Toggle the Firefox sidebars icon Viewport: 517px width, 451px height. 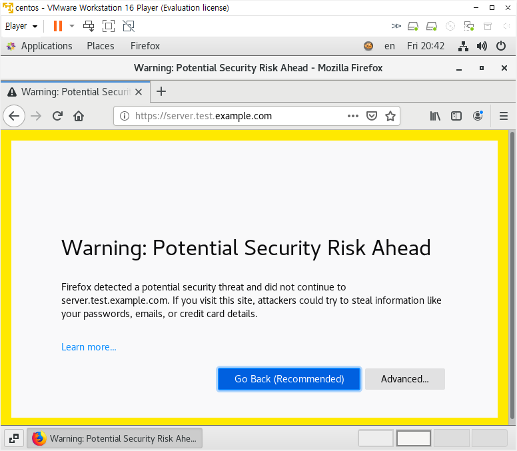pos(456,116)
